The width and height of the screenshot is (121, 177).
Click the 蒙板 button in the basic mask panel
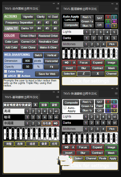tap(54, 105)
